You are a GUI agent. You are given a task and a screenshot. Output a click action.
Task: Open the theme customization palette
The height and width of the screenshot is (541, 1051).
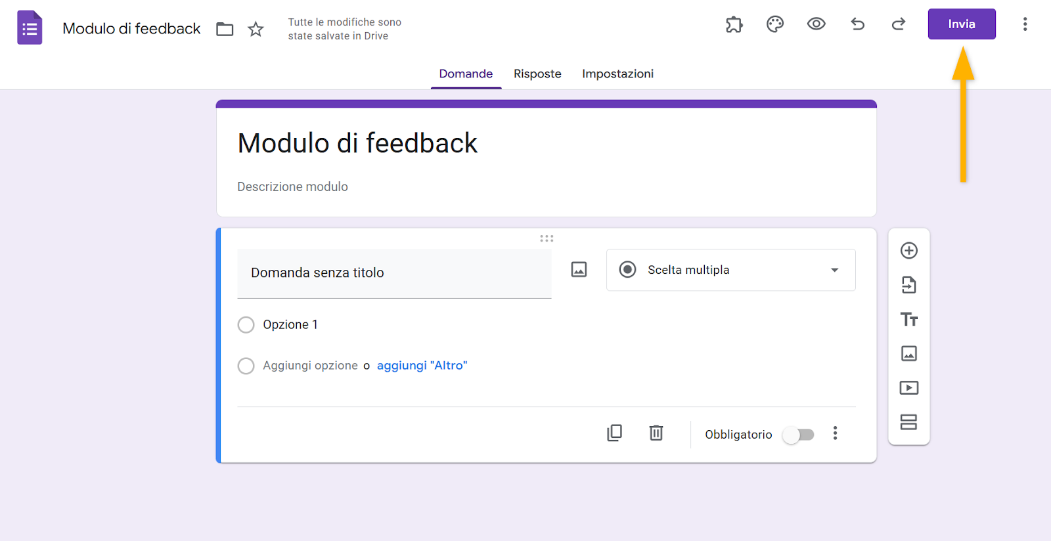click(x=775, y=24)
